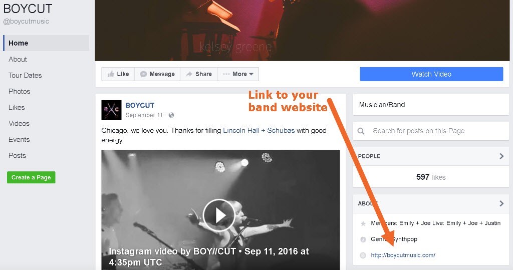Image resolution: width=513 pixels, height=270 pixels.
Task: Go to the Photos sidebar tab
Action: tap(20, 91)
